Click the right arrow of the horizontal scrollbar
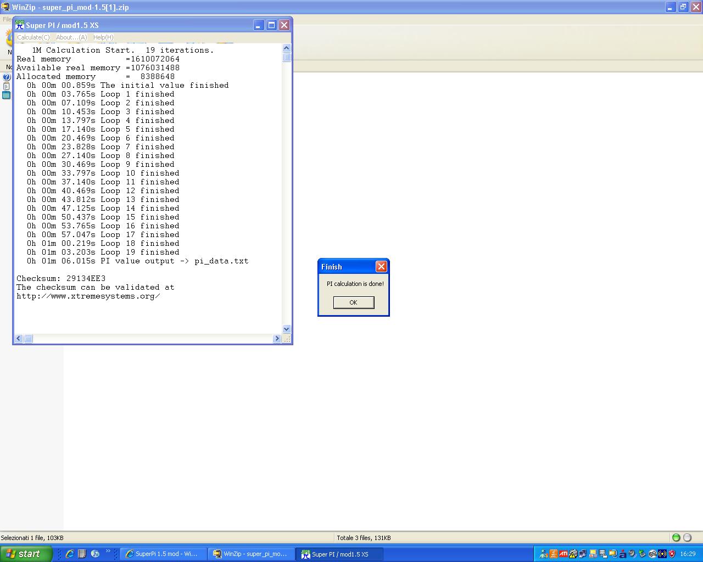This screenshot has width=703, height=562. tap(277, 339)
